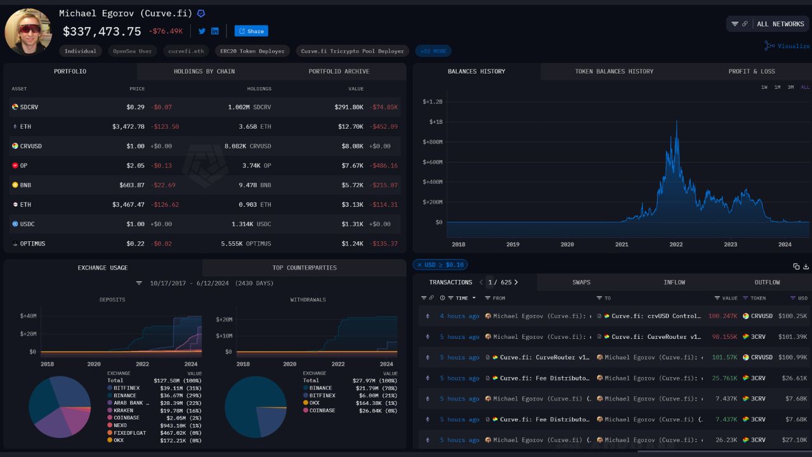This screenshot has width=812, height=457.
Task: Set balance chart range to ALL
Action: (x=805, y=87)
